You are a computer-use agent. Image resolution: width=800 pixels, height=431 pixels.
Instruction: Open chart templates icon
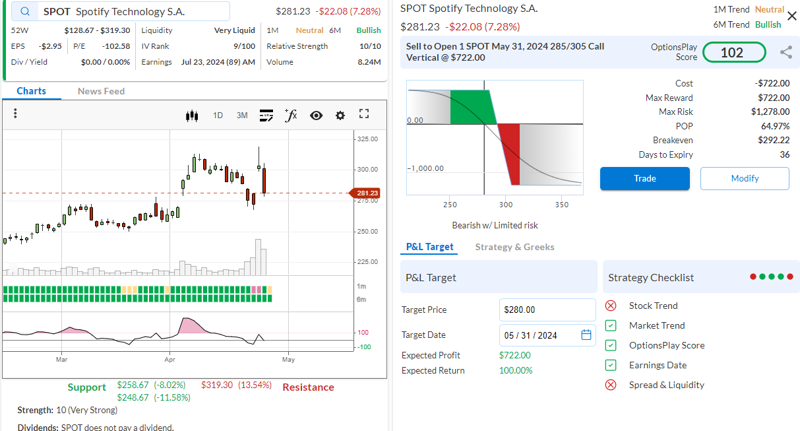click(266, 116)
